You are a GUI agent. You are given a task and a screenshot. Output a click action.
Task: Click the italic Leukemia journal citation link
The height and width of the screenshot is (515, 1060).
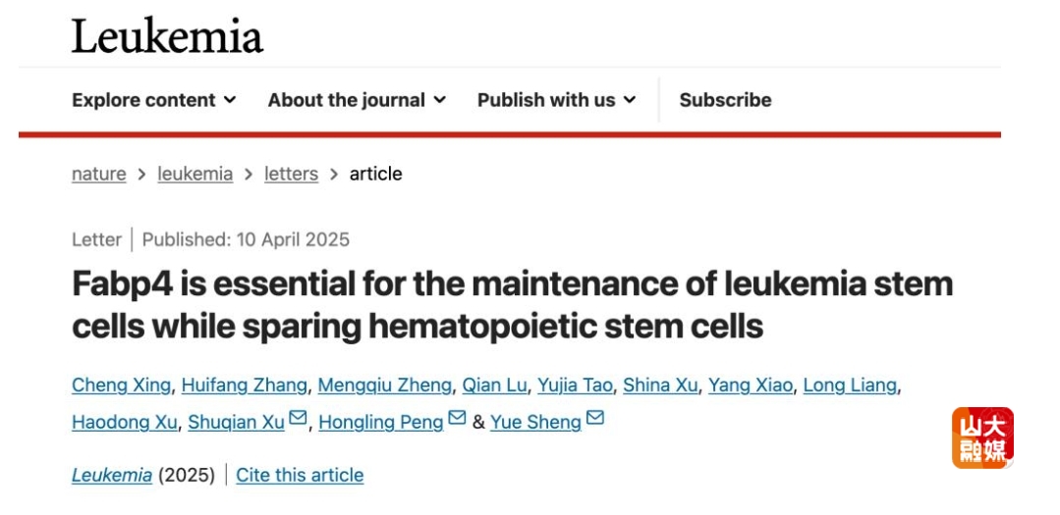(x=112, y=475)
